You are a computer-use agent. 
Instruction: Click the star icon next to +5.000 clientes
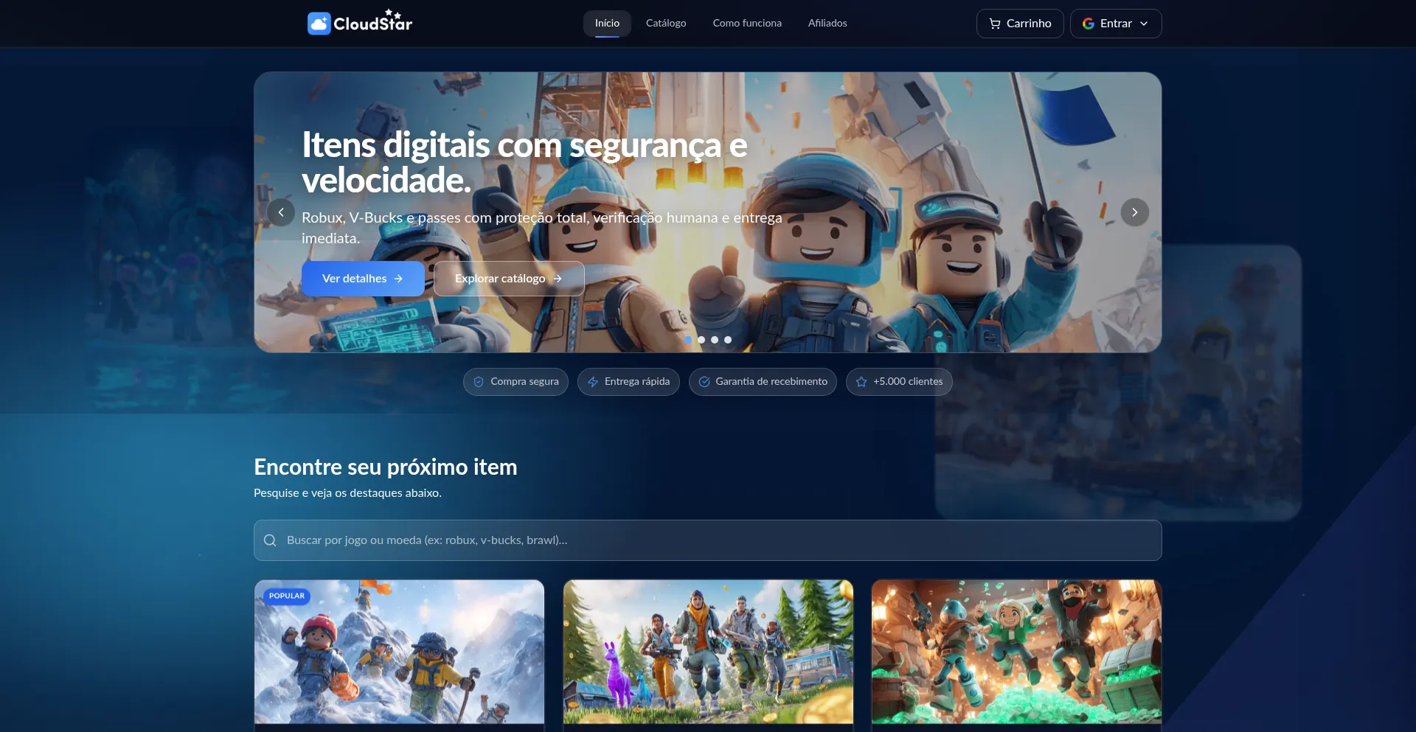point(861,381)
